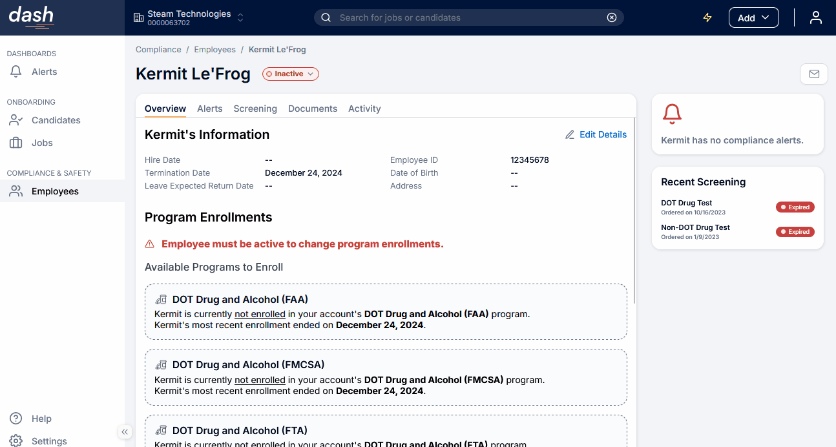Screen dimensions: 836x447
Task: Switch to the Screening tab
Action: [x=255, y=109]
